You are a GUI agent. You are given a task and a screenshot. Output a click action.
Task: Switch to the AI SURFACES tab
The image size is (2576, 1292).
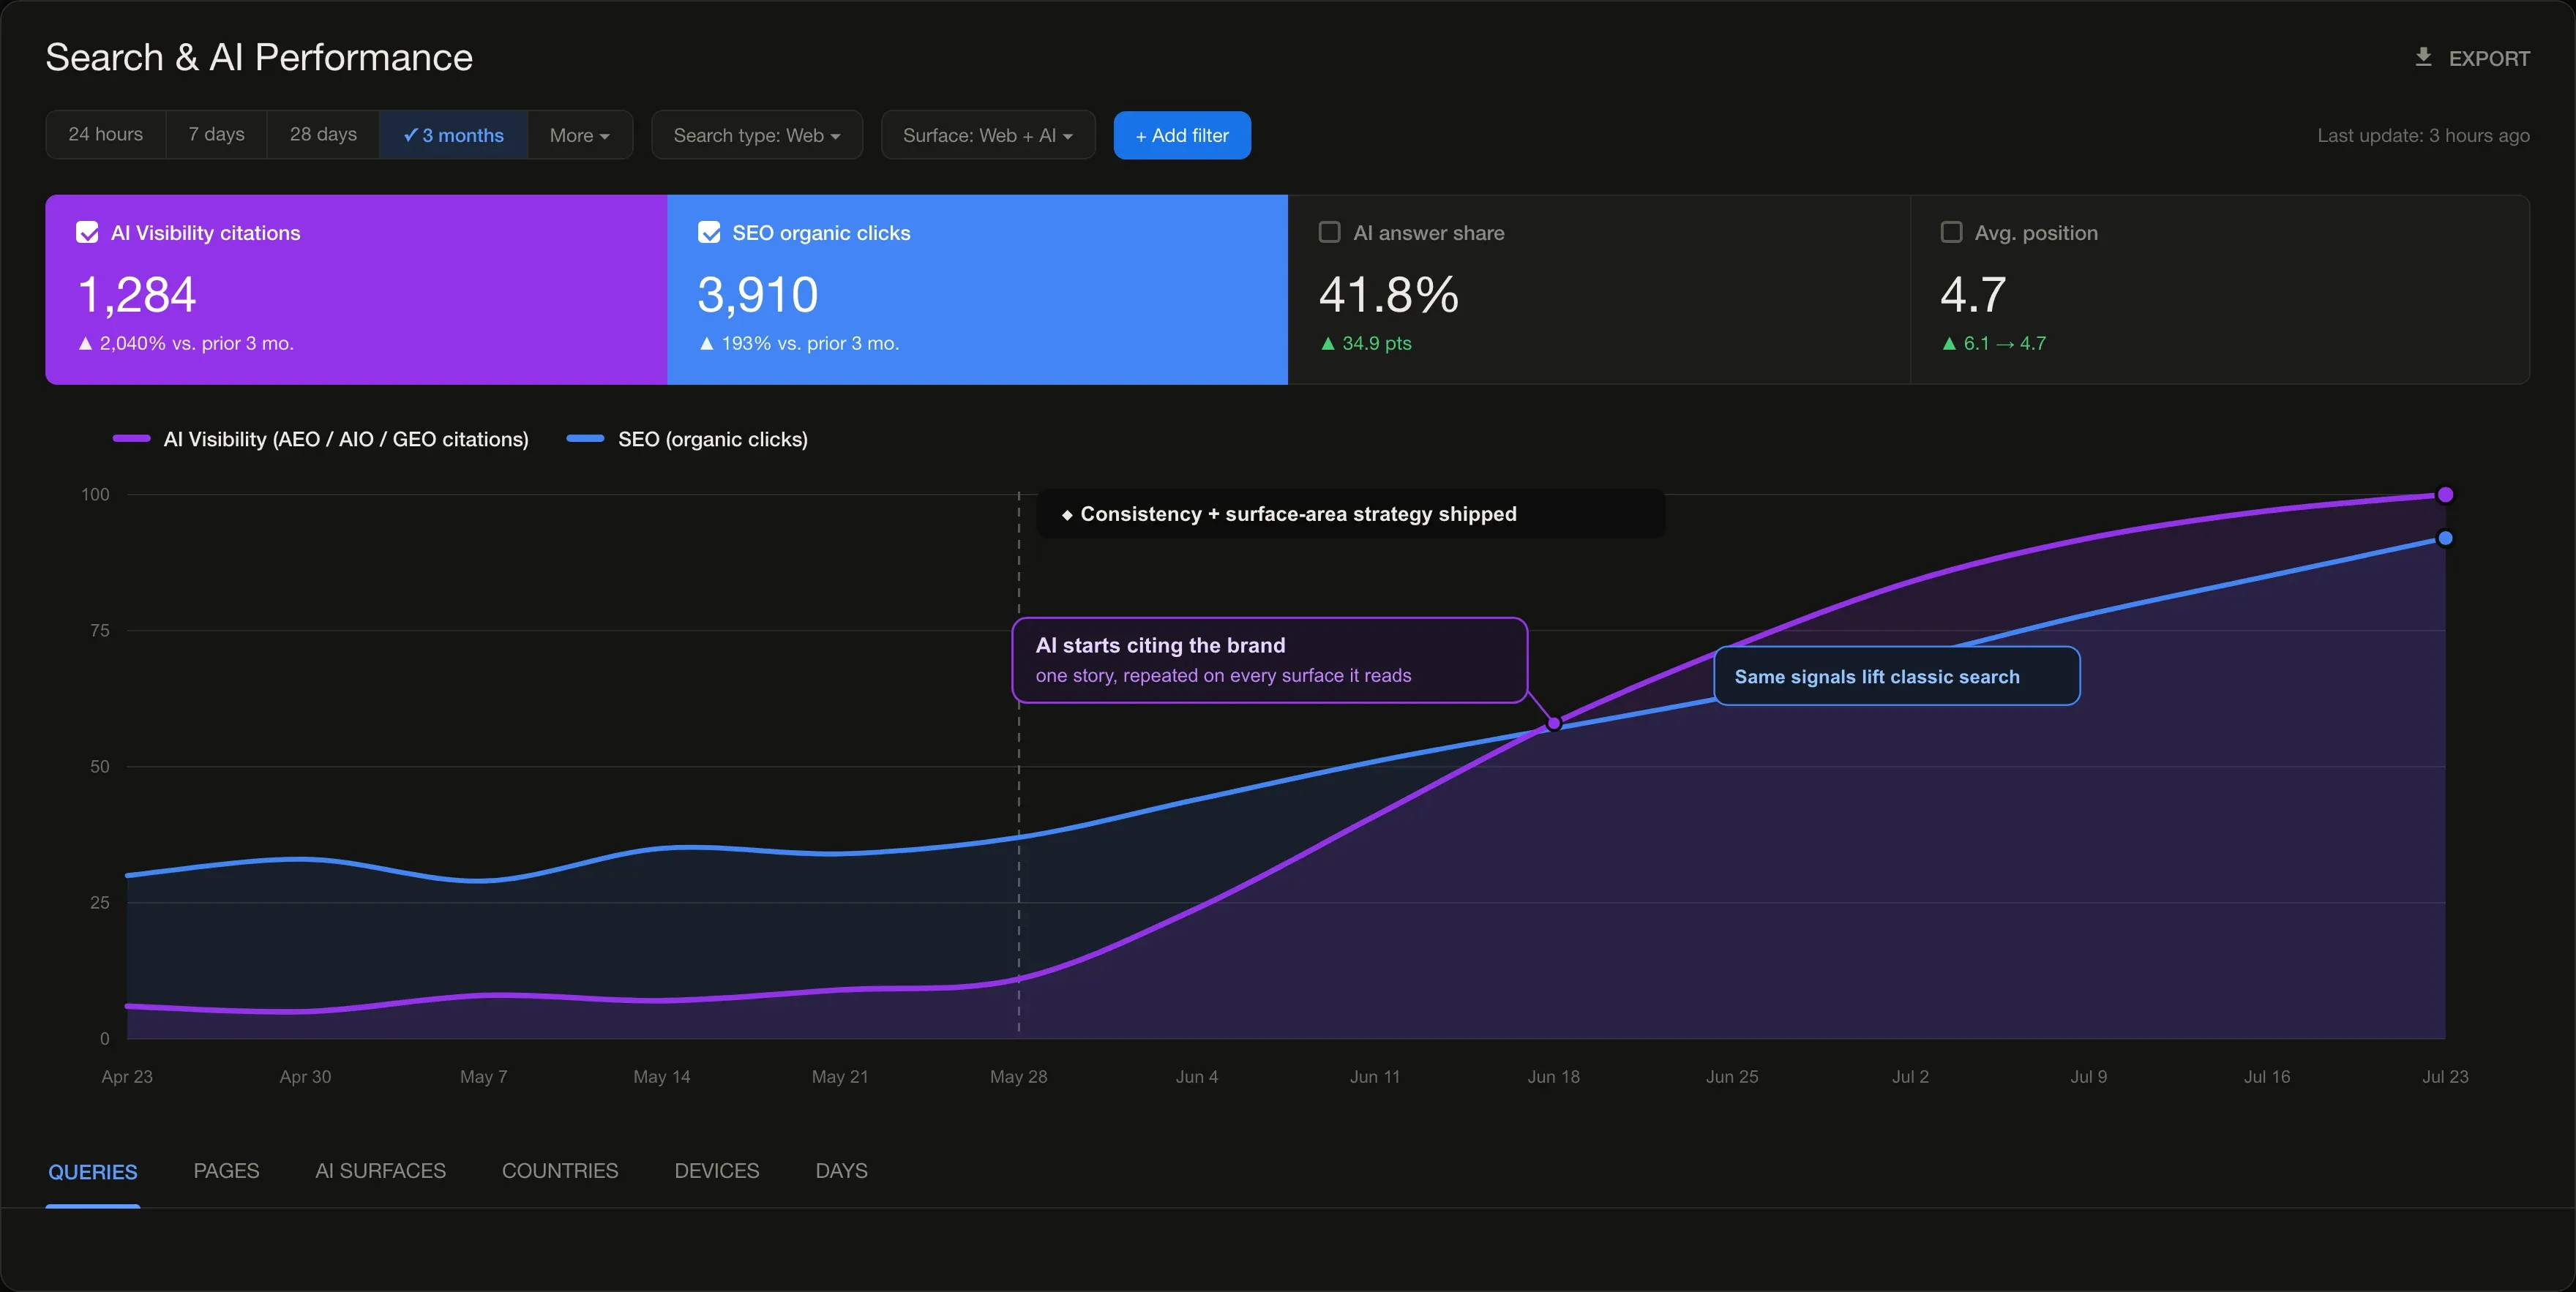[381, 1171]
